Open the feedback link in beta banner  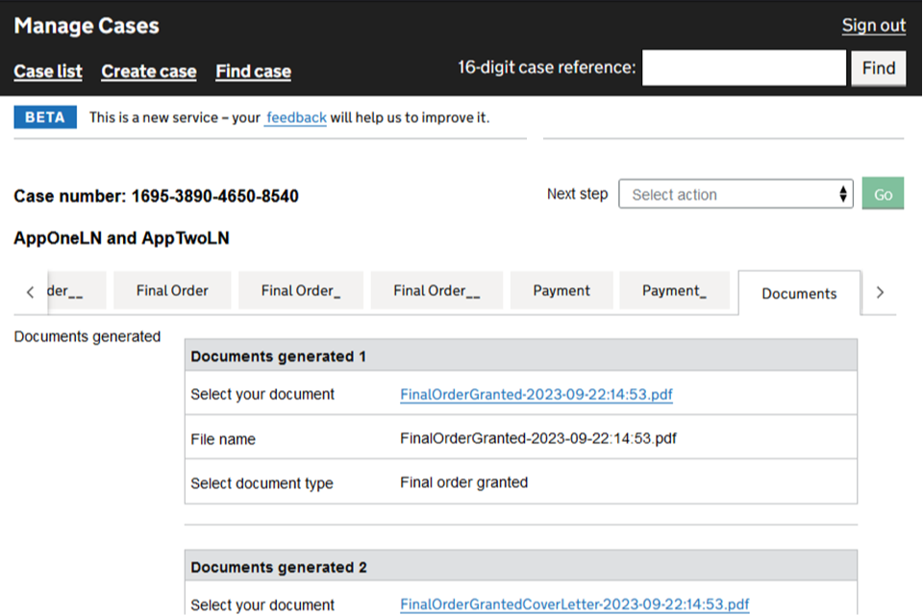[296, 118]
